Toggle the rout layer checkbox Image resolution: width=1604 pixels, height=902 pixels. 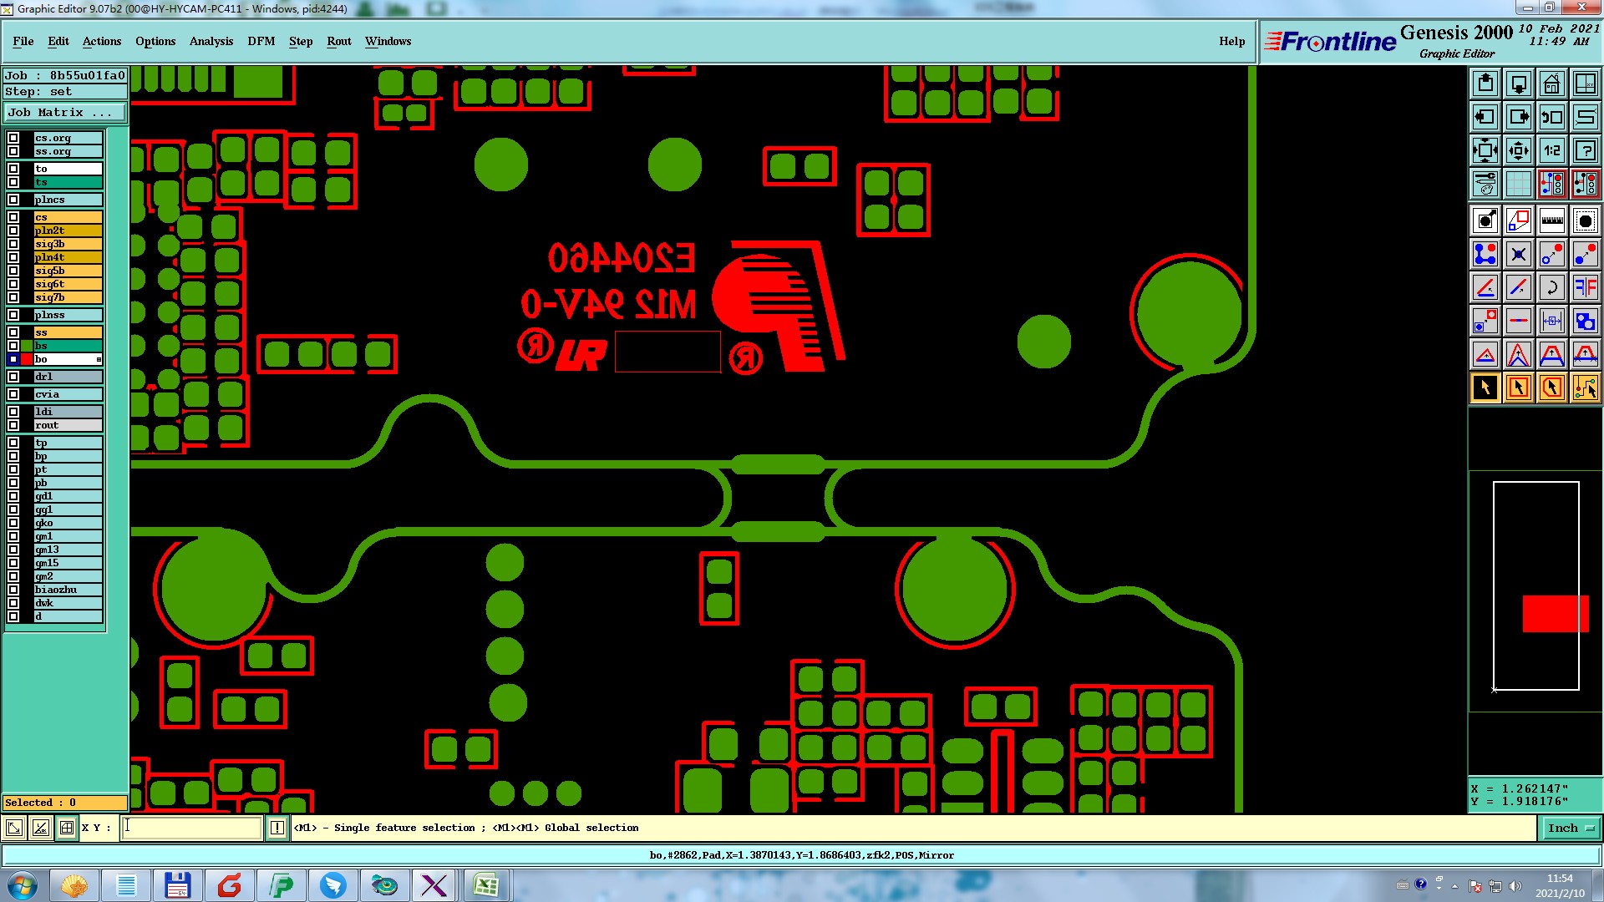point(13,425)
